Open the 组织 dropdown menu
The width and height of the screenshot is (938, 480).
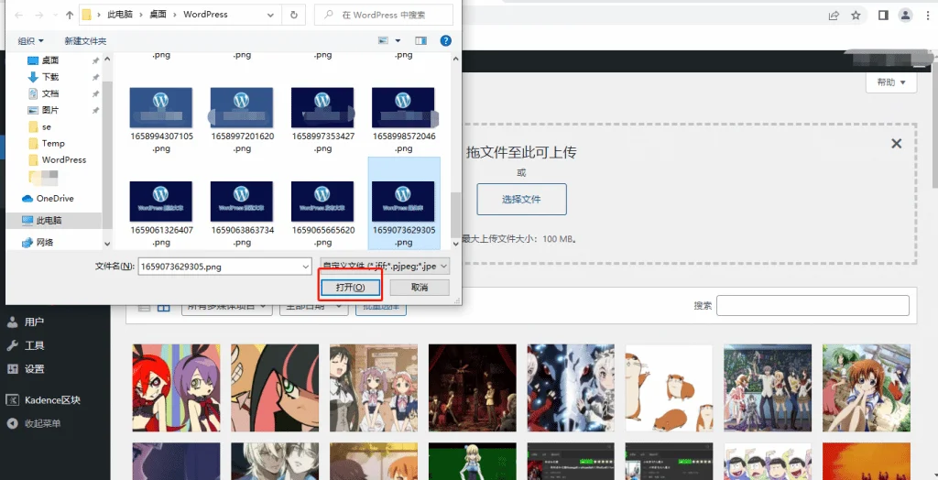(30, 40)
